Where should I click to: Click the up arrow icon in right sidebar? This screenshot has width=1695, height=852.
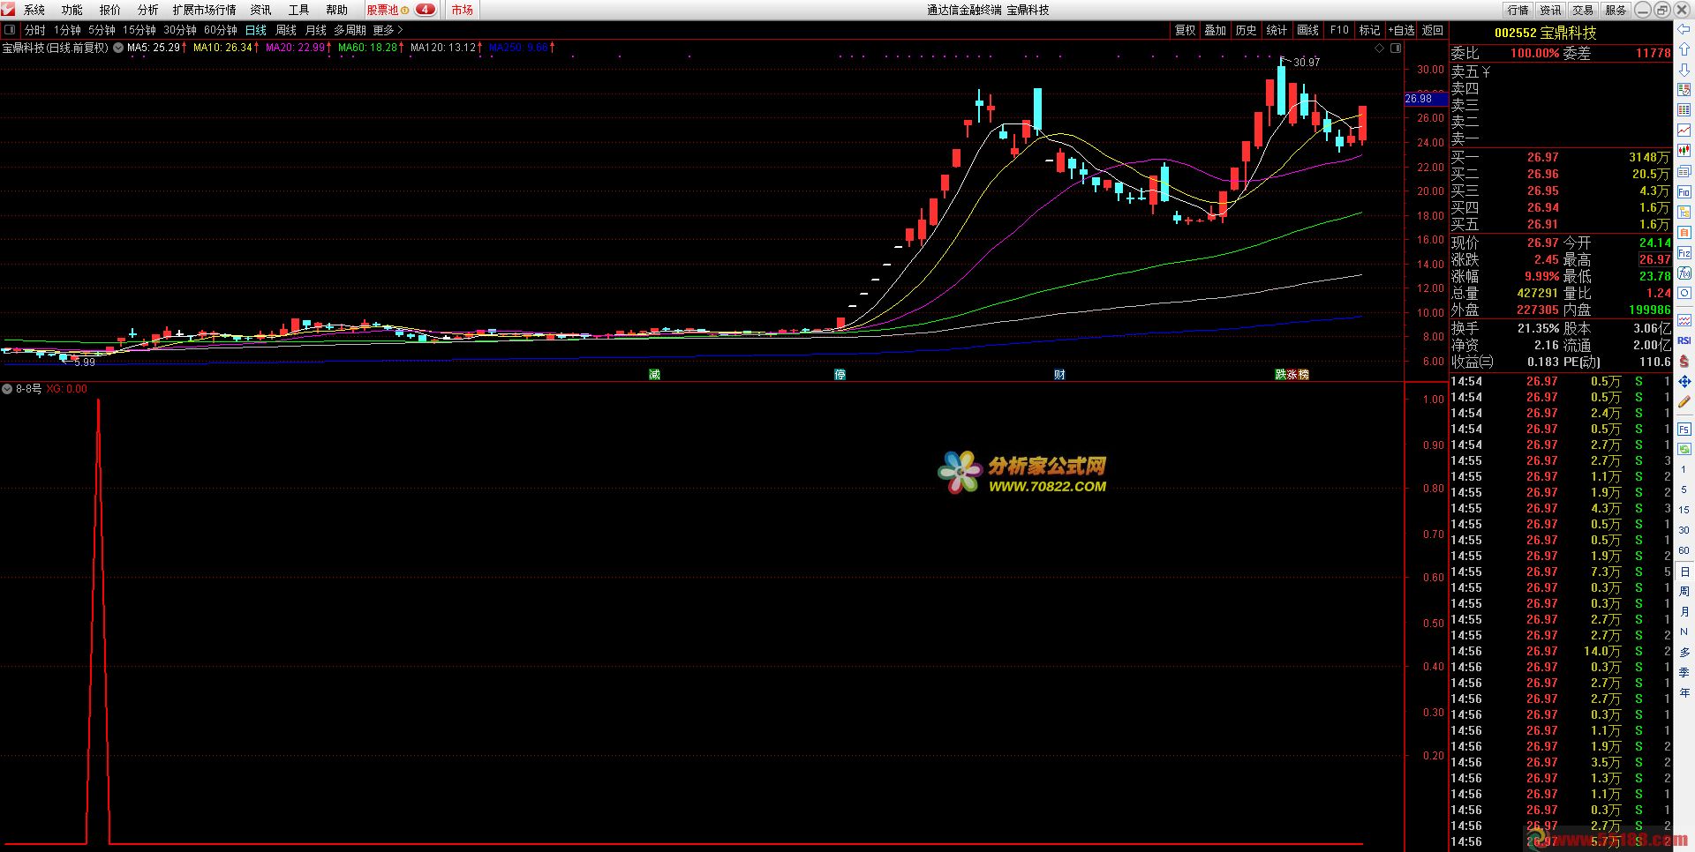[1684, 49]
